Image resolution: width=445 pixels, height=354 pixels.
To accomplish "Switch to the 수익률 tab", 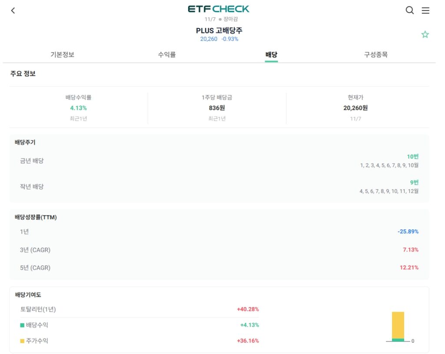I will tap(167, 54).
